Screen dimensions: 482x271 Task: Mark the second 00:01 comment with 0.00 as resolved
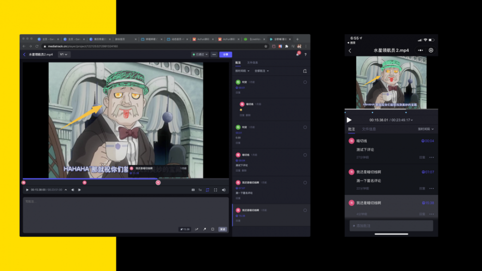305,127
